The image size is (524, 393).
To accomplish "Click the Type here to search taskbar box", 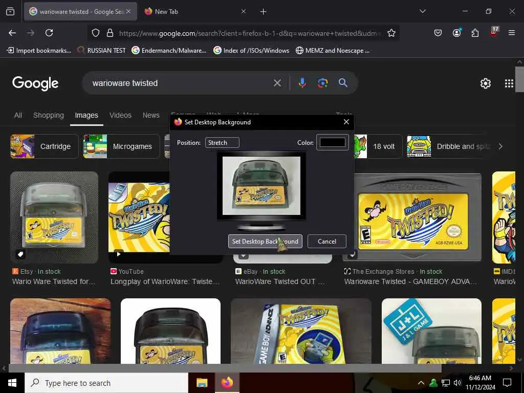I will pos(106,383).
